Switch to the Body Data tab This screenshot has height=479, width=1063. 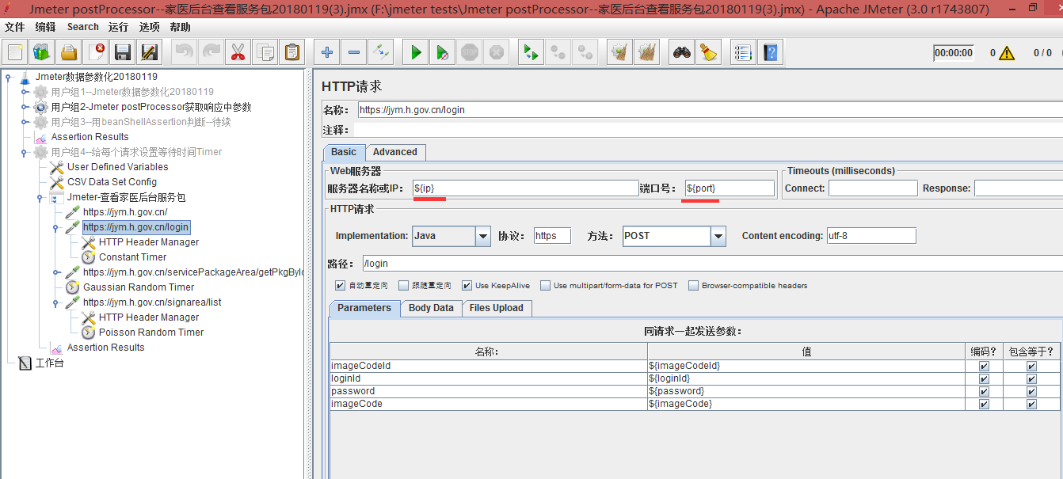click(x=431, y=308)
